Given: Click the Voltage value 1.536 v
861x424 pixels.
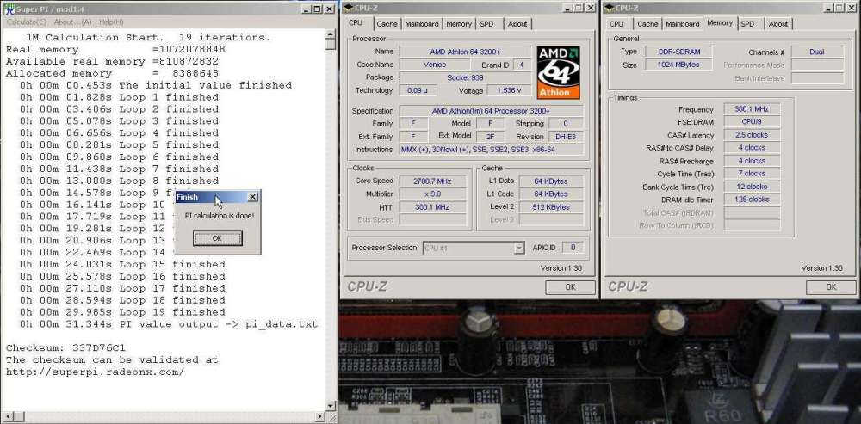Looking at the screenshot, I should click(509, 90).
